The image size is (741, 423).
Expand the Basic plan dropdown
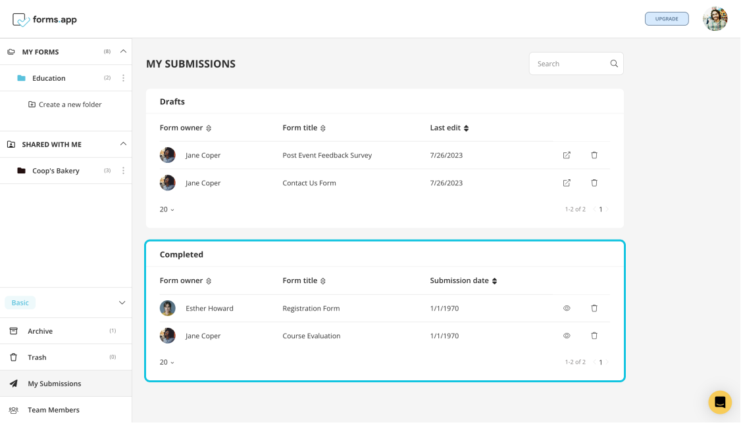click(x=121, y=302)
